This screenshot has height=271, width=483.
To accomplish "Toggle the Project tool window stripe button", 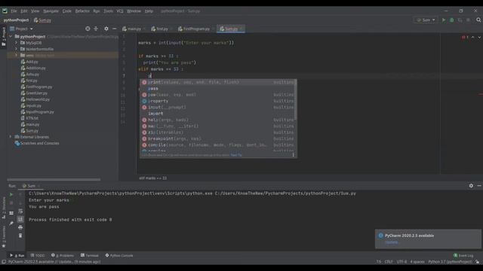I will point(4,36).
